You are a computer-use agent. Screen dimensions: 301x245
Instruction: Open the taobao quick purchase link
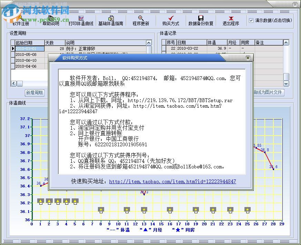coord(172,182)
